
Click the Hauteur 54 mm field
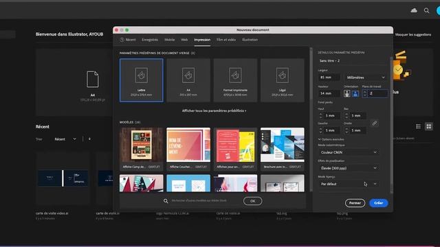pyautogui.click(x=329, y=93)
